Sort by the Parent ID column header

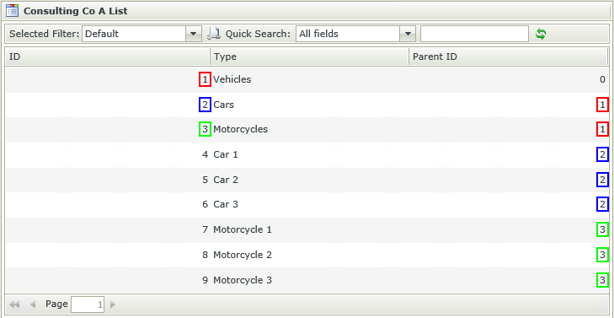point(508,57)
